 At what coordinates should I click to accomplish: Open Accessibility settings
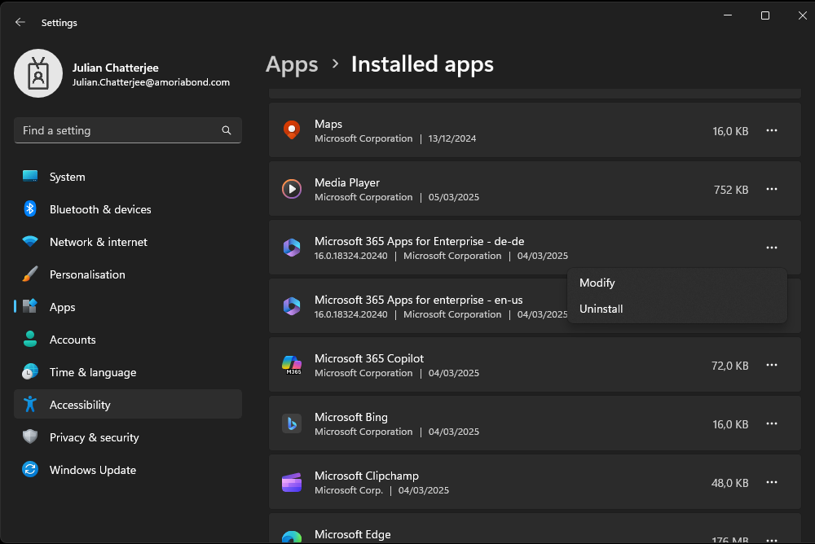[x=128, y=404]
